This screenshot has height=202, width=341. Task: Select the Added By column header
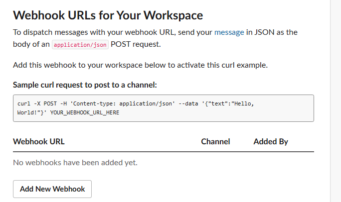click(271, 142)
